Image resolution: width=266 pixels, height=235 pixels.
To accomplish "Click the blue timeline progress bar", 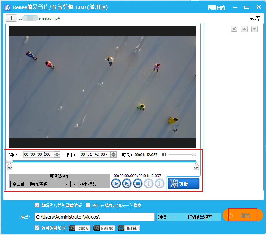I will point(104,161).
